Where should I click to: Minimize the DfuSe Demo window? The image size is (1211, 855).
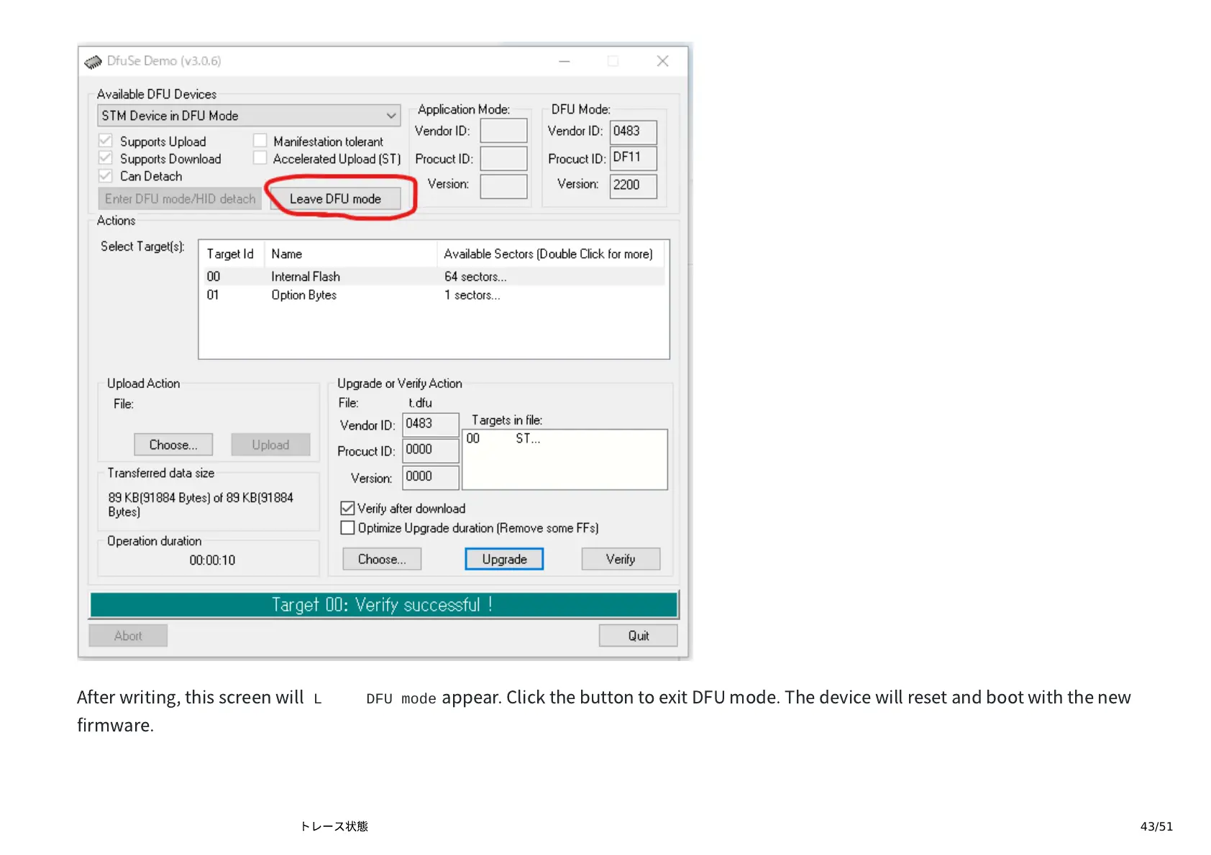click(565, 62)
